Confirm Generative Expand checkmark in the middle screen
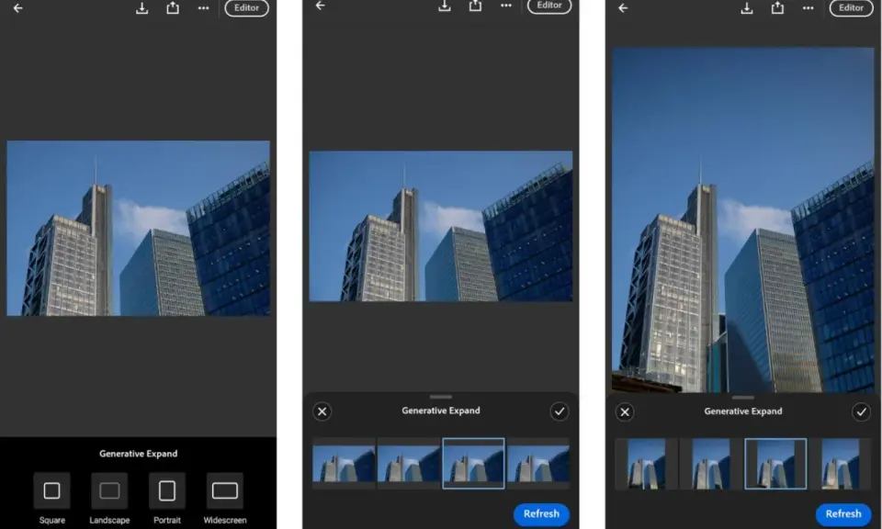The width and height of the screenshot is (882, 529). click(560, 411)
